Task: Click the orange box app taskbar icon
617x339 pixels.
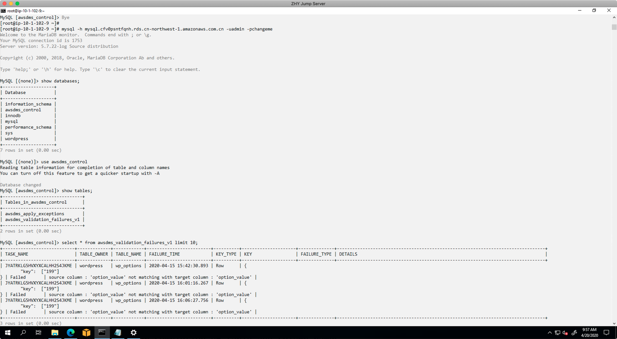Action: [x=86, y=333]
